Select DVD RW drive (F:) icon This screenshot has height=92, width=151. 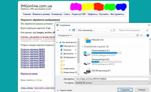coord(87,71)
